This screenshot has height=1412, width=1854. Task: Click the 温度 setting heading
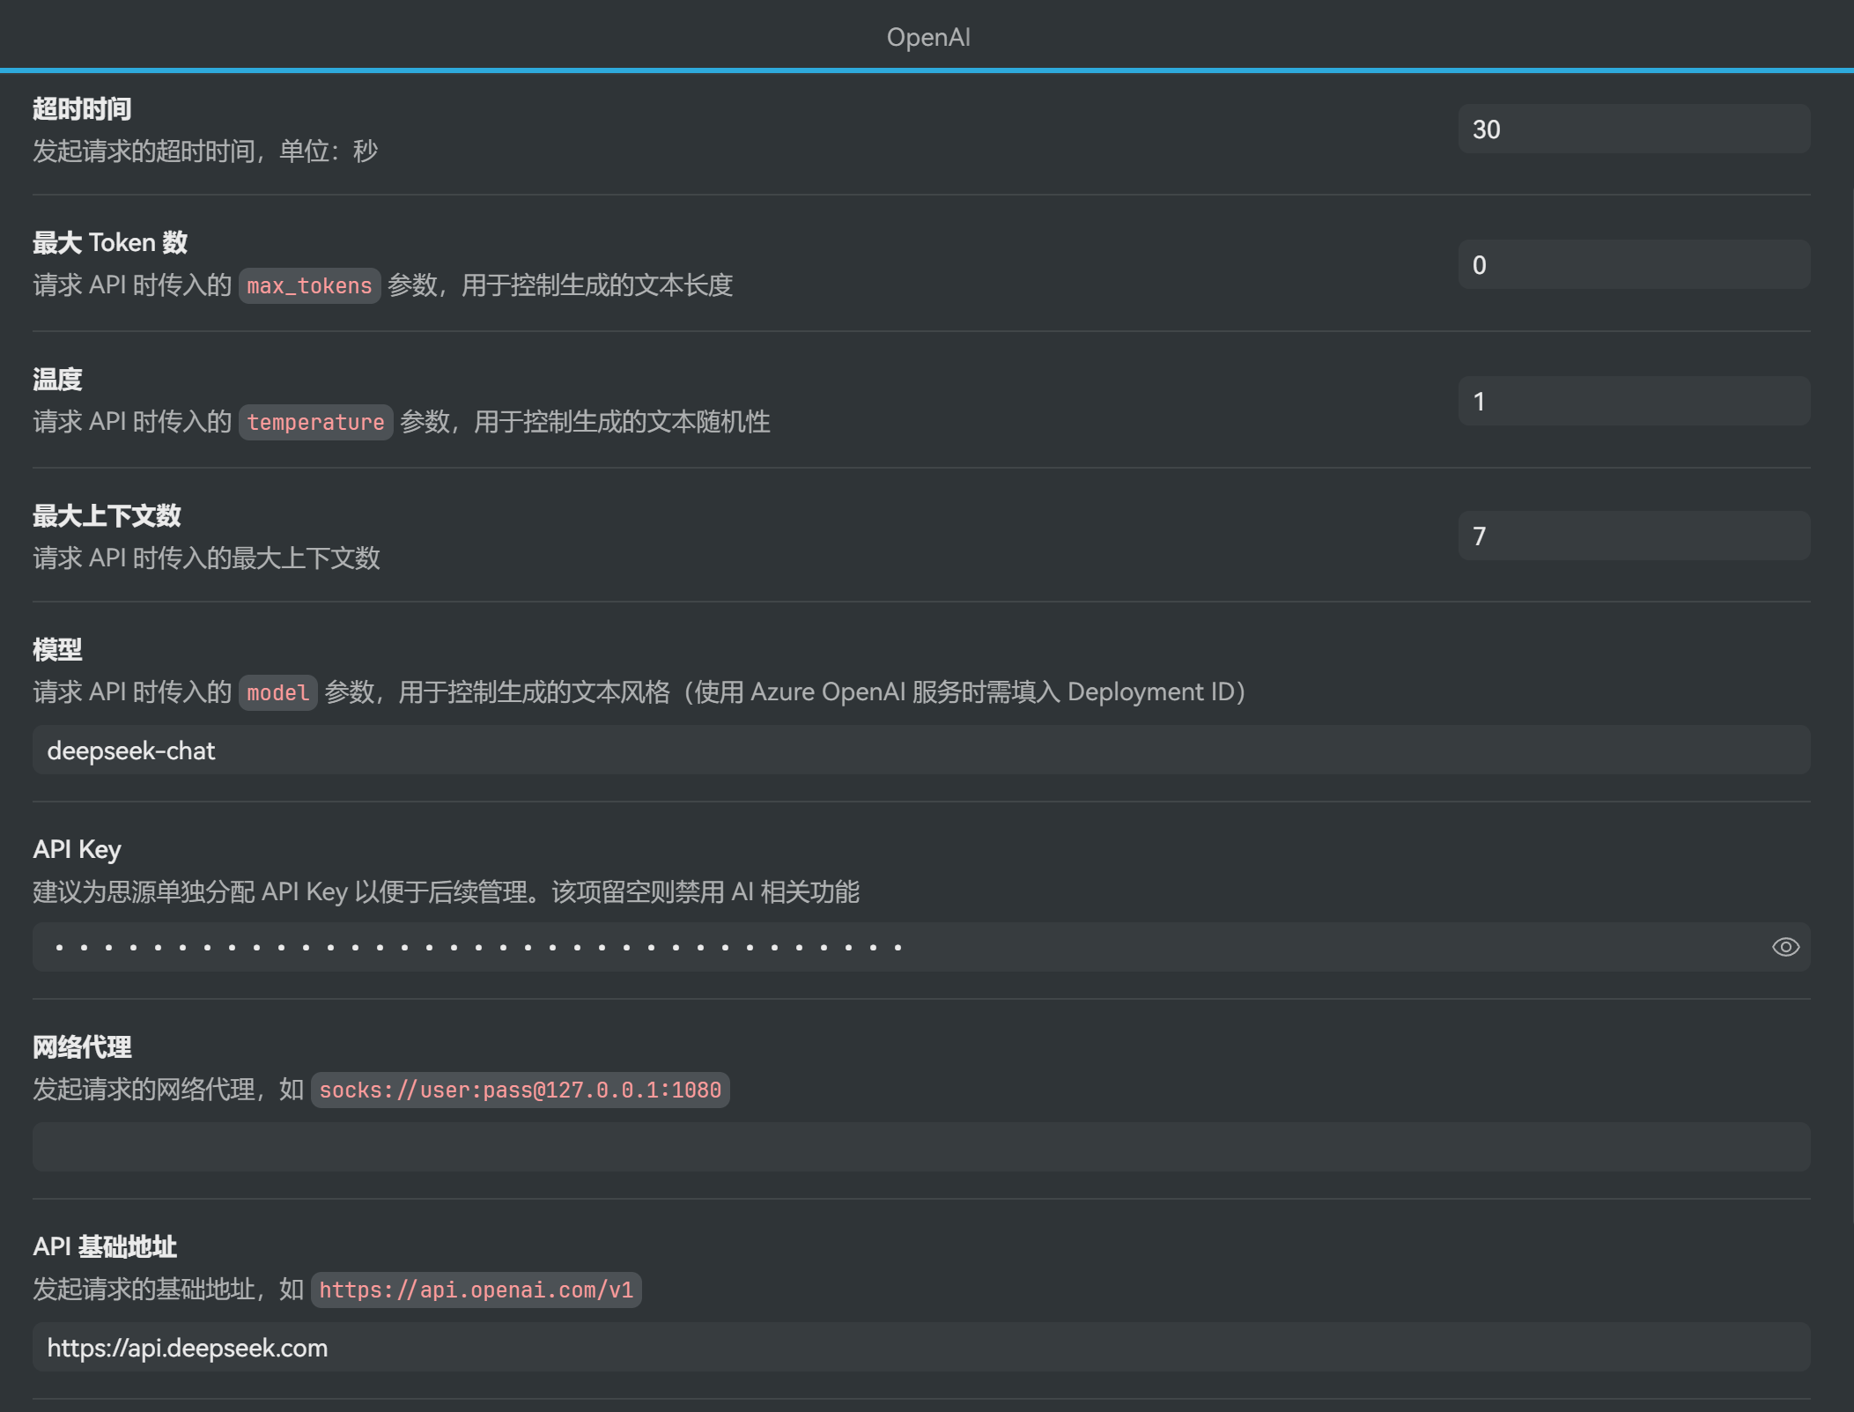click(57, 380)
